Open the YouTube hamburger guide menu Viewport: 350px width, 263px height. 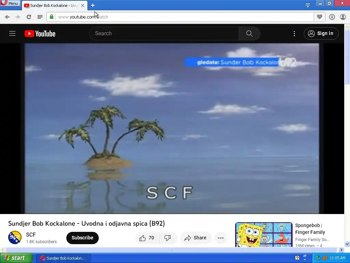[x=12, y=34]
